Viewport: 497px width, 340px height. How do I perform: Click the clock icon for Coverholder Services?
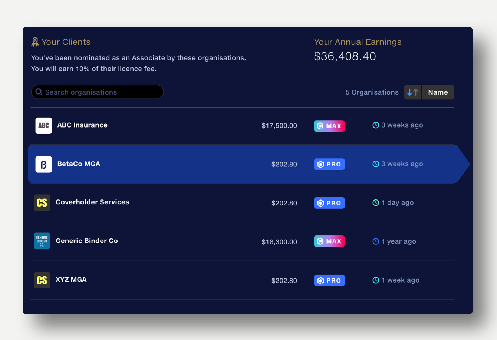point(376,203)
